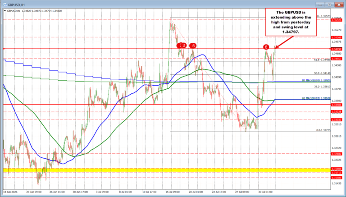
Task: Click the 18 Jun 2026 date on the time axis
Action: [x=10, y=192]
